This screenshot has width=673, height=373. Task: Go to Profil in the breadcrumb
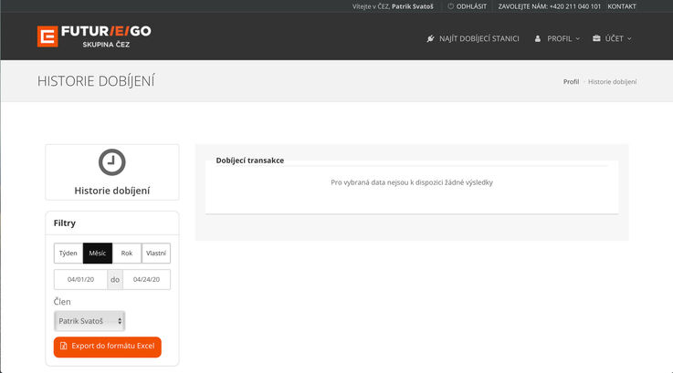pyautogui.click(x=571, y=82)
